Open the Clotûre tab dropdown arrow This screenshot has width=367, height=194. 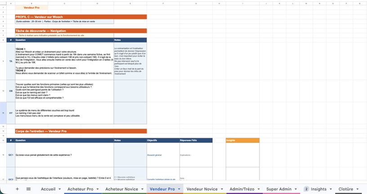pos(358,189)
